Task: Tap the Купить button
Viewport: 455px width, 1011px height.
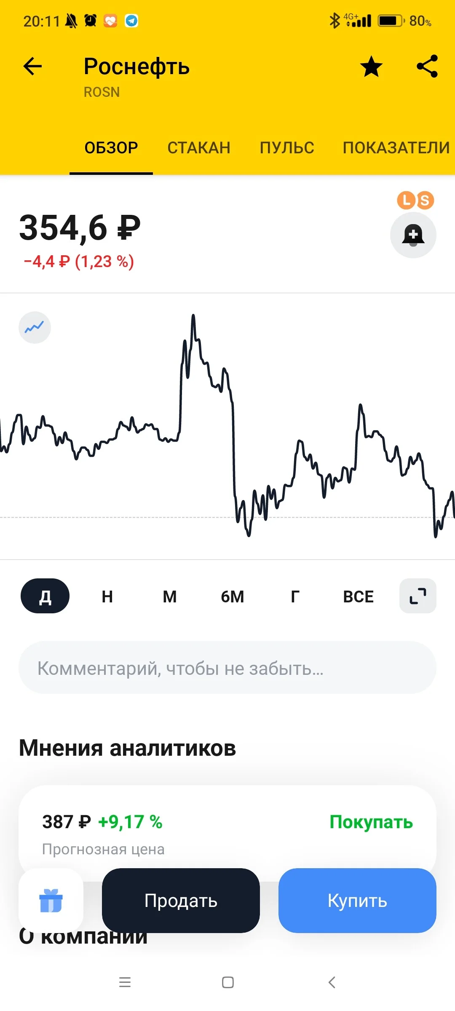Action: click(x=357, y=900)
